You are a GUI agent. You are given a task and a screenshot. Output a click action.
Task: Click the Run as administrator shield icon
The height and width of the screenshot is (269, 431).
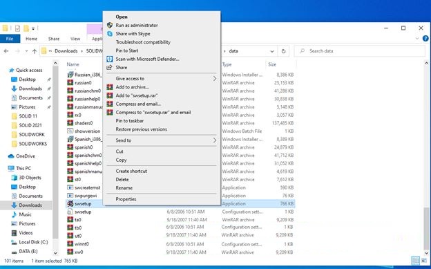[110, 25]
